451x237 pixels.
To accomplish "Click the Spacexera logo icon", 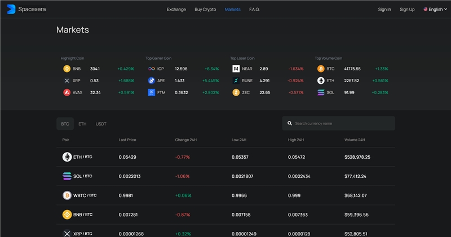I will coord(11,9).
